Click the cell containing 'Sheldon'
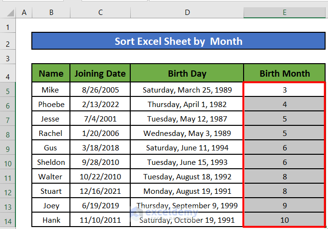This screenshot has height=229, width=328. [51, 162]
